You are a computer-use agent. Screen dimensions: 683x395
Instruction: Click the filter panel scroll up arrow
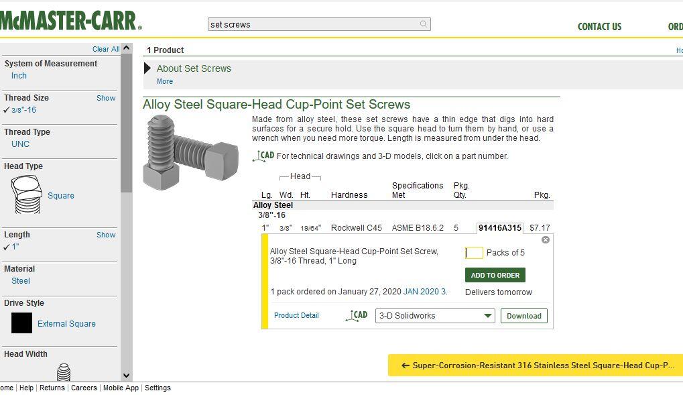126,48
